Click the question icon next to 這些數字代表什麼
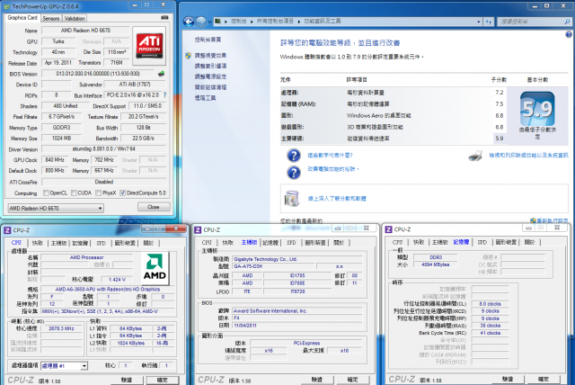The height and width of the screenshot is (385, 575). 294,156
